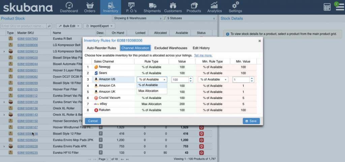Click the Amazon US Min. Value input field
The width and height of the screenshot is (345, 162).
241,80
